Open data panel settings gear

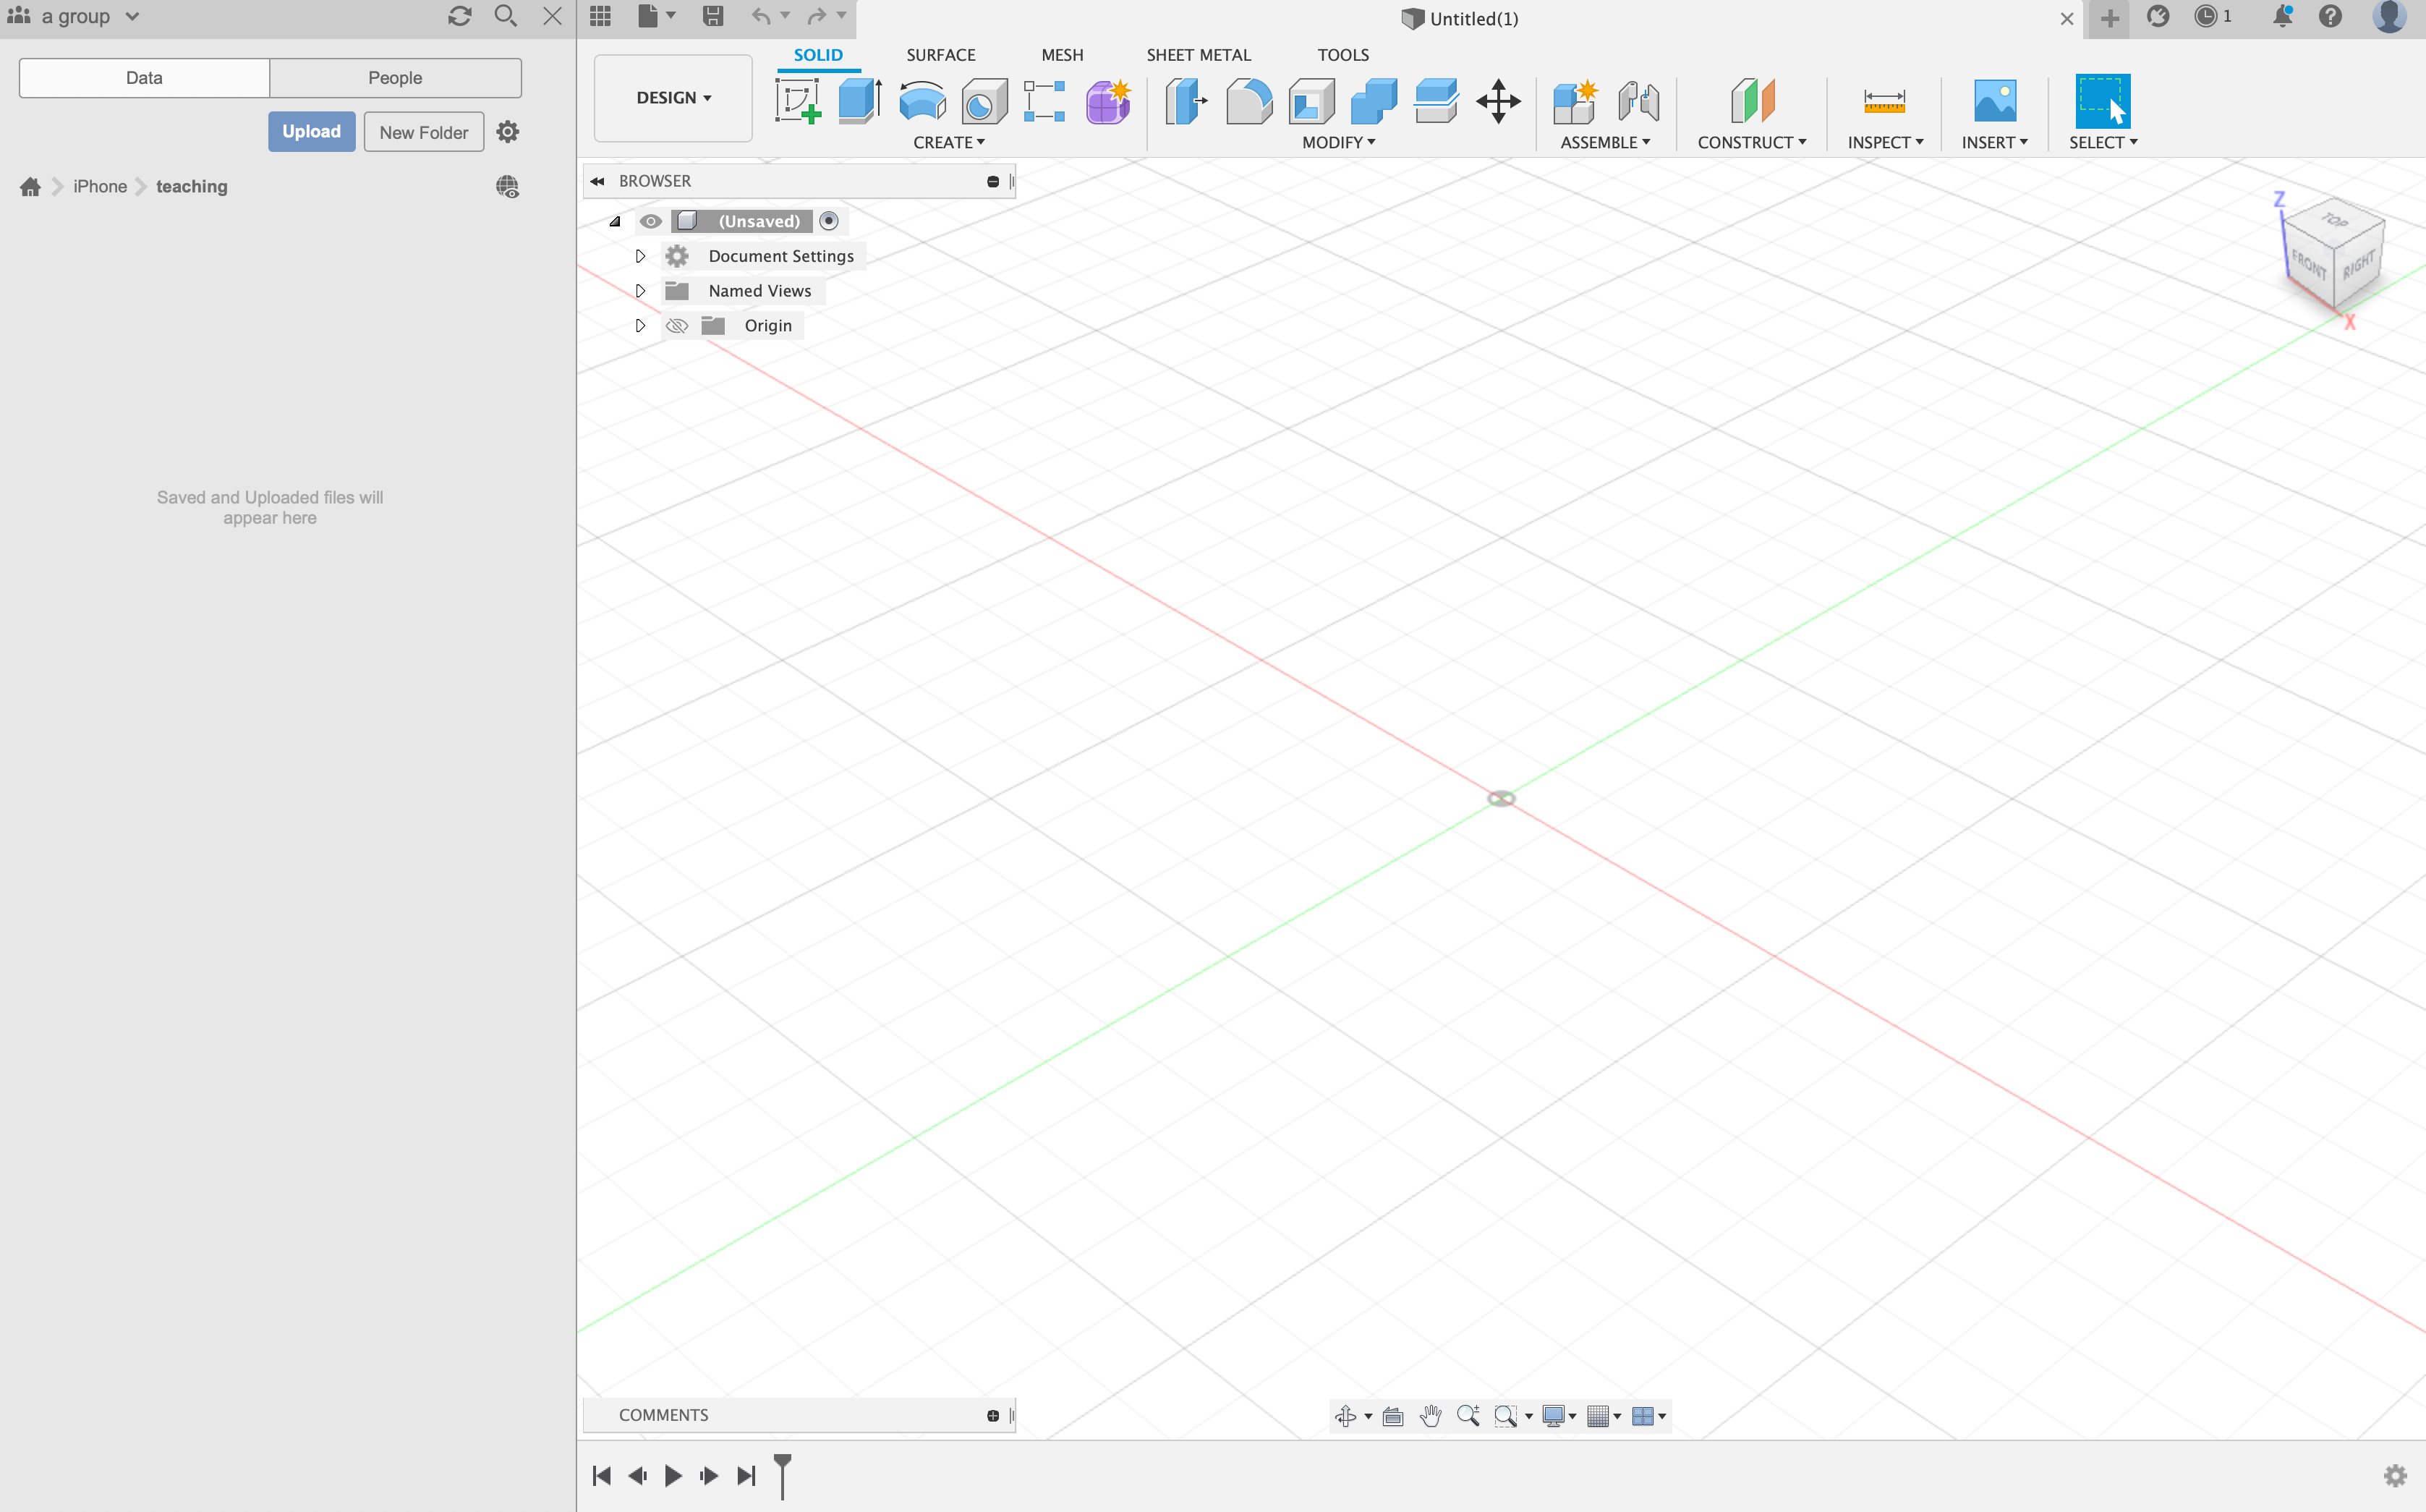coord(508,132)
